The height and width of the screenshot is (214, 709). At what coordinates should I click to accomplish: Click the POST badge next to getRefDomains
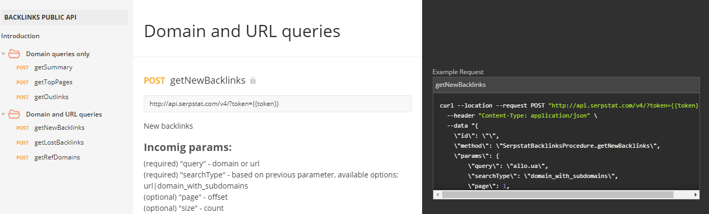click(22, 158)
